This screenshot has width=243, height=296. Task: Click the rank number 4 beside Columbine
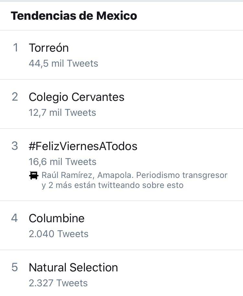tap(15, 218)
